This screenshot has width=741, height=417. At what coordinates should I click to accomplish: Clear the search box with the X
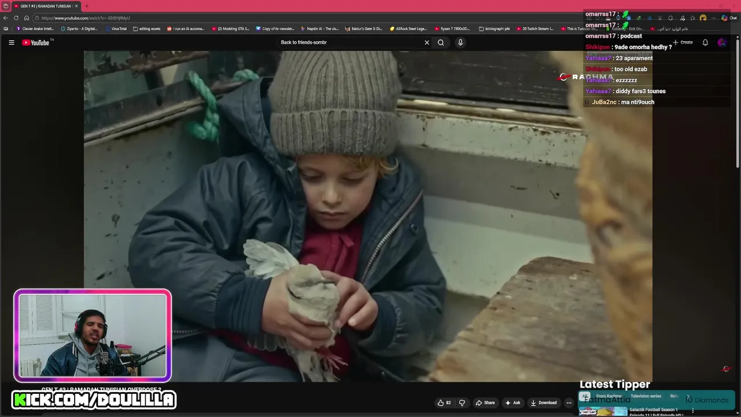click(x=427, y=42)
